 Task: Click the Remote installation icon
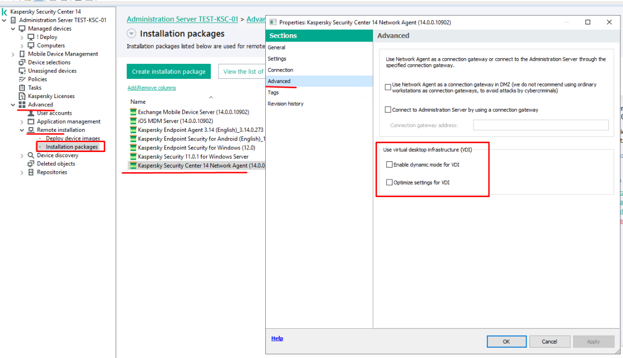[x=31, y=130]
